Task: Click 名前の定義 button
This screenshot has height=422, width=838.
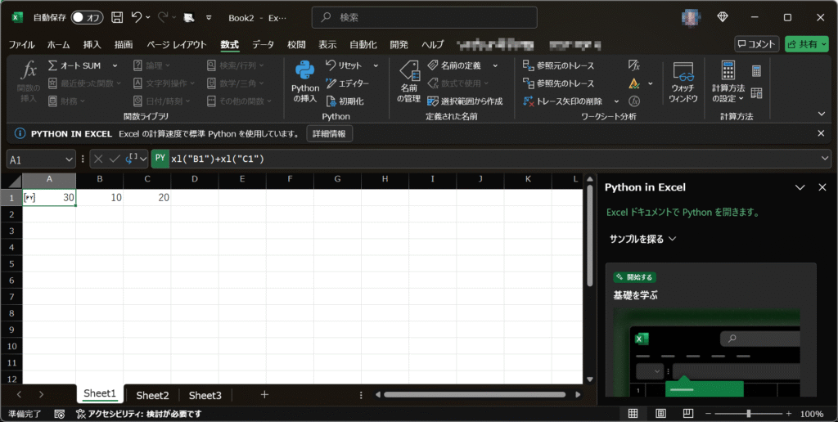Action: click(454, 65)
